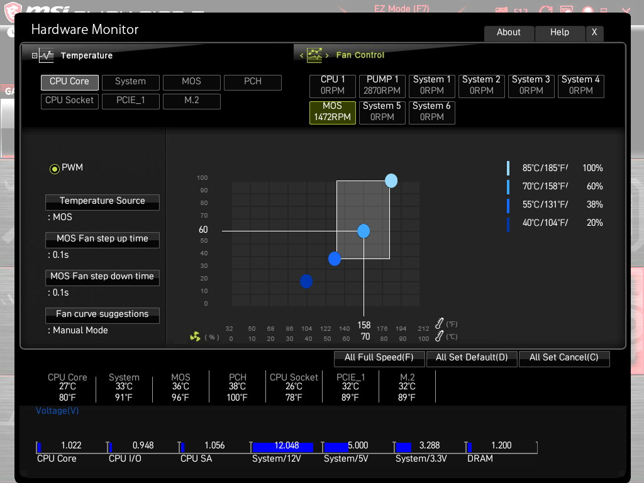Open the Temperature Source selector

[x=103, y=202]
